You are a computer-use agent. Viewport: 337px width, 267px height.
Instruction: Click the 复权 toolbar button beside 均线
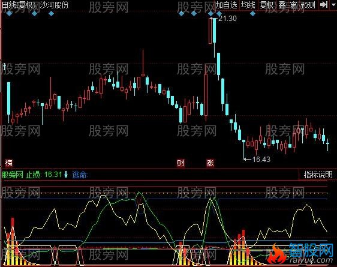[x=267, y=5]
